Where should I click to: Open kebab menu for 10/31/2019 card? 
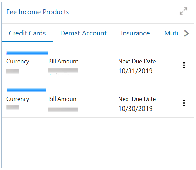[x=184, y=65]
